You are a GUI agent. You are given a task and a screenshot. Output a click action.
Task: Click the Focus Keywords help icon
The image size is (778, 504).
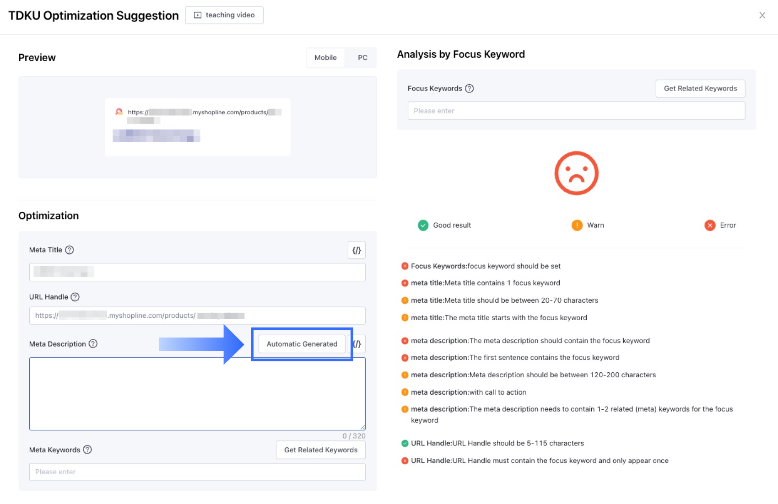click(470, 88)
